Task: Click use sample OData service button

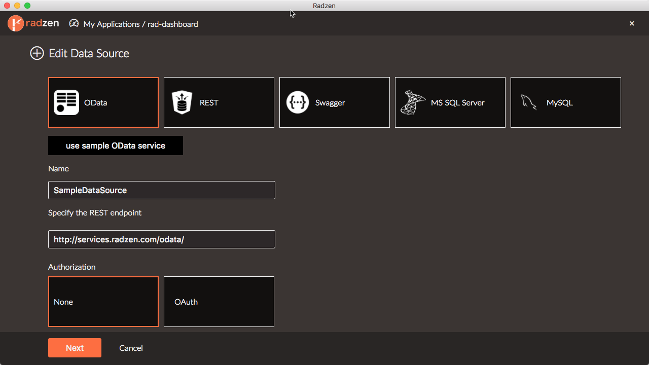Action: (x=116, y=145)
